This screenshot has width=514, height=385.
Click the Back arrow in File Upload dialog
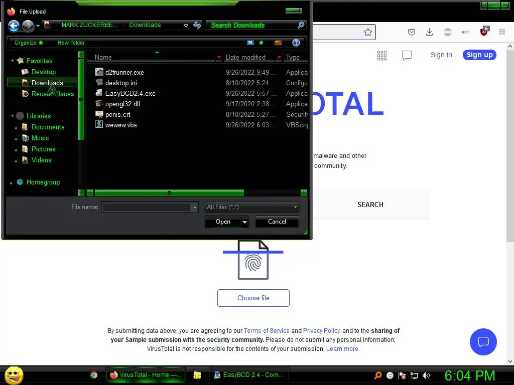point(14,26)
